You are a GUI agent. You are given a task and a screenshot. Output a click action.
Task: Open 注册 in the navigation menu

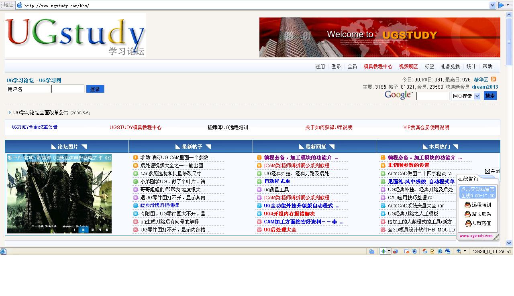coord(320,67)
